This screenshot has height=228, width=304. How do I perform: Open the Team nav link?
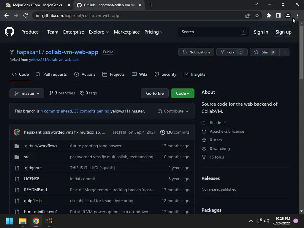click(53, 32)
